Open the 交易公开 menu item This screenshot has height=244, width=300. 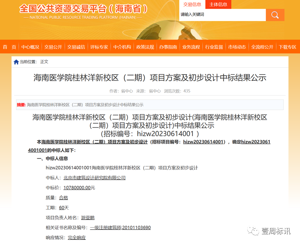53,47
